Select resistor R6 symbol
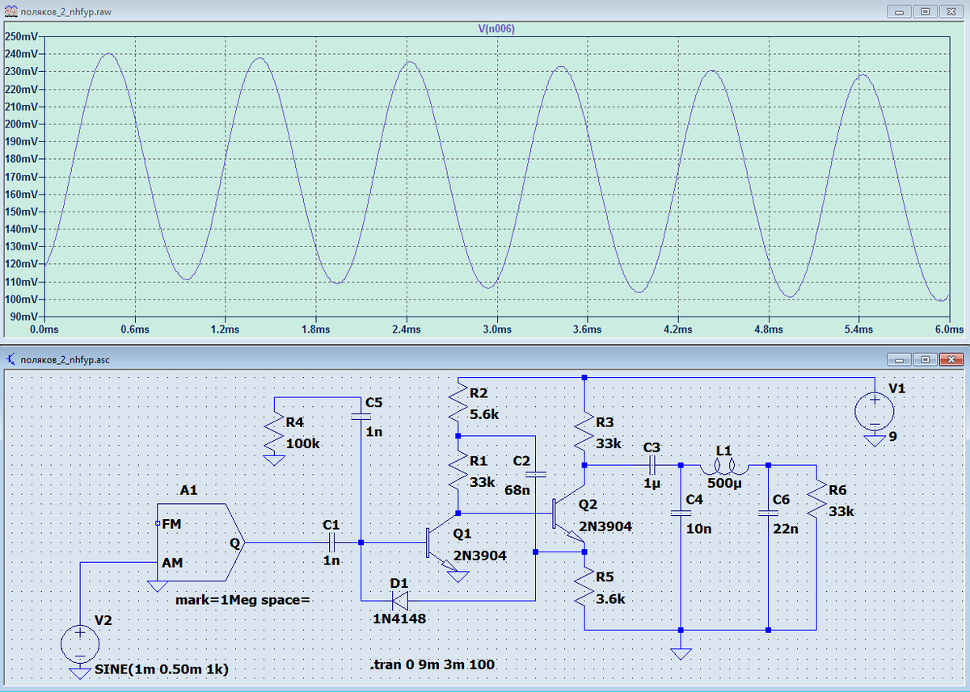This screenshot has height=692, width=970. [x=816, y=501]
